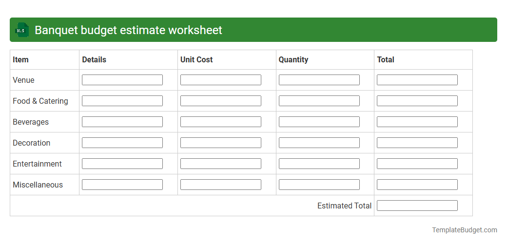The width and height of the screenshot is (507, 244).
Task: Click the Venue Total field
Action: 417,80
